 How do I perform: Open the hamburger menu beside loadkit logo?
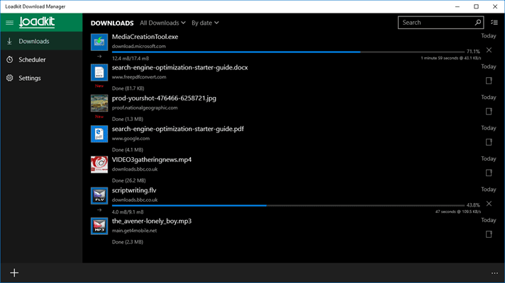10,23
